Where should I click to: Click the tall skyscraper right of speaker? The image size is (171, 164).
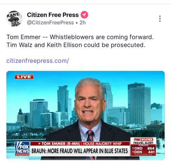click(139, 104)
